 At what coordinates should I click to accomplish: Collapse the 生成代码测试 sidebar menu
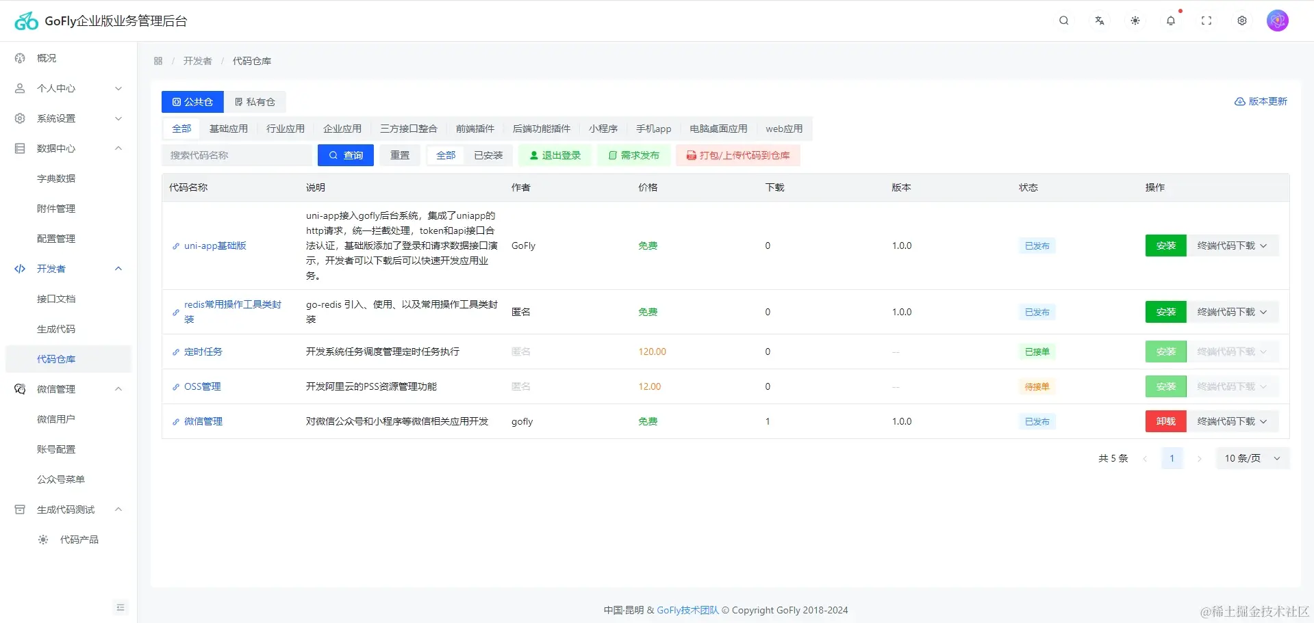(68, 509)
